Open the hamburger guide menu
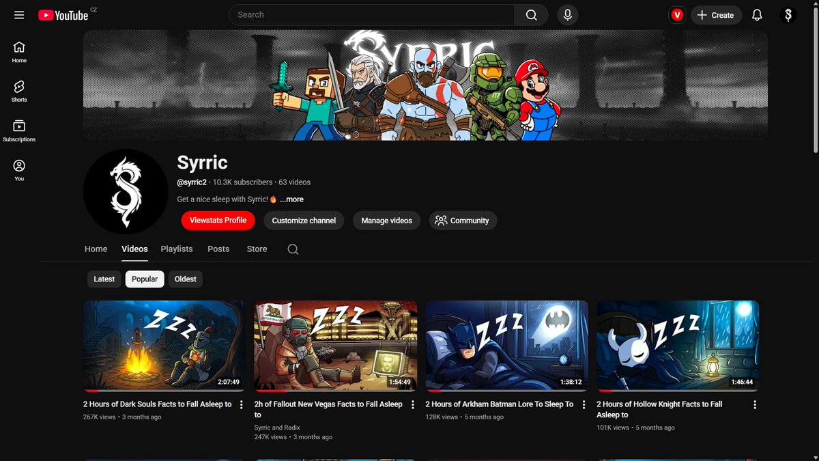 [19, 15]
